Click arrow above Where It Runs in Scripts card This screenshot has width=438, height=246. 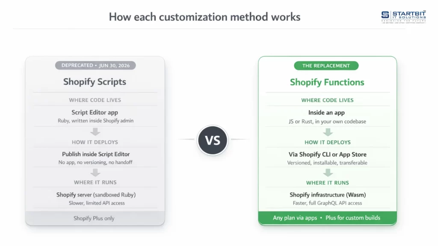(95, 172)
